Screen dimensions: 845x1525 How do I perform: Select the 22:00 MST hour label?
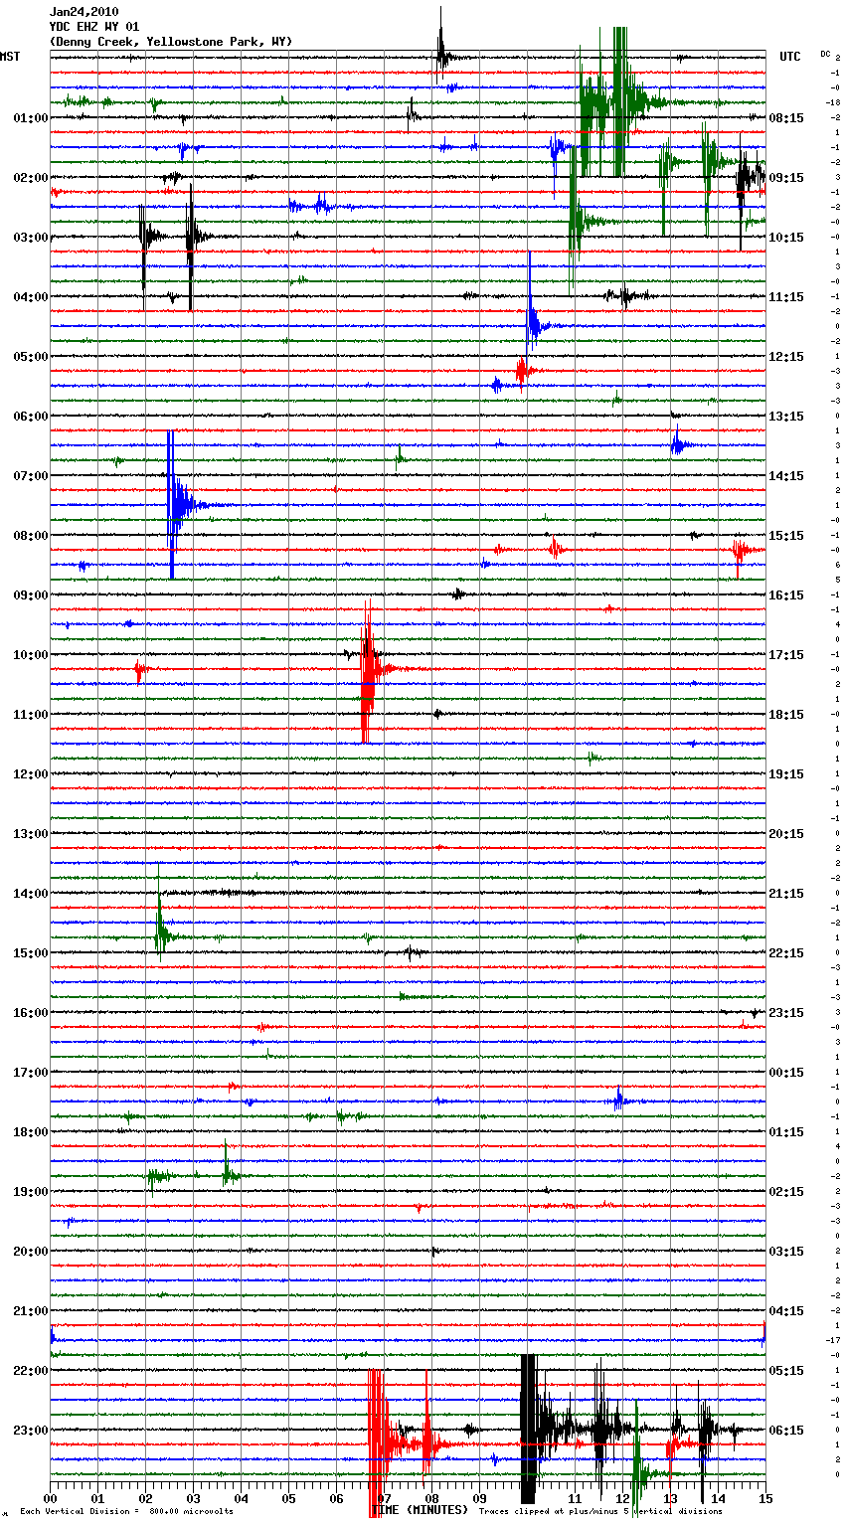31,1371
